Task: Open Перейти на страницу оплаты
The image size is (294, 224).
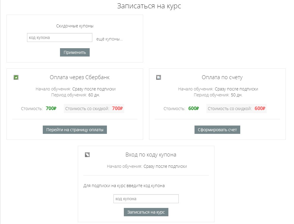Action: click(75, 130)
